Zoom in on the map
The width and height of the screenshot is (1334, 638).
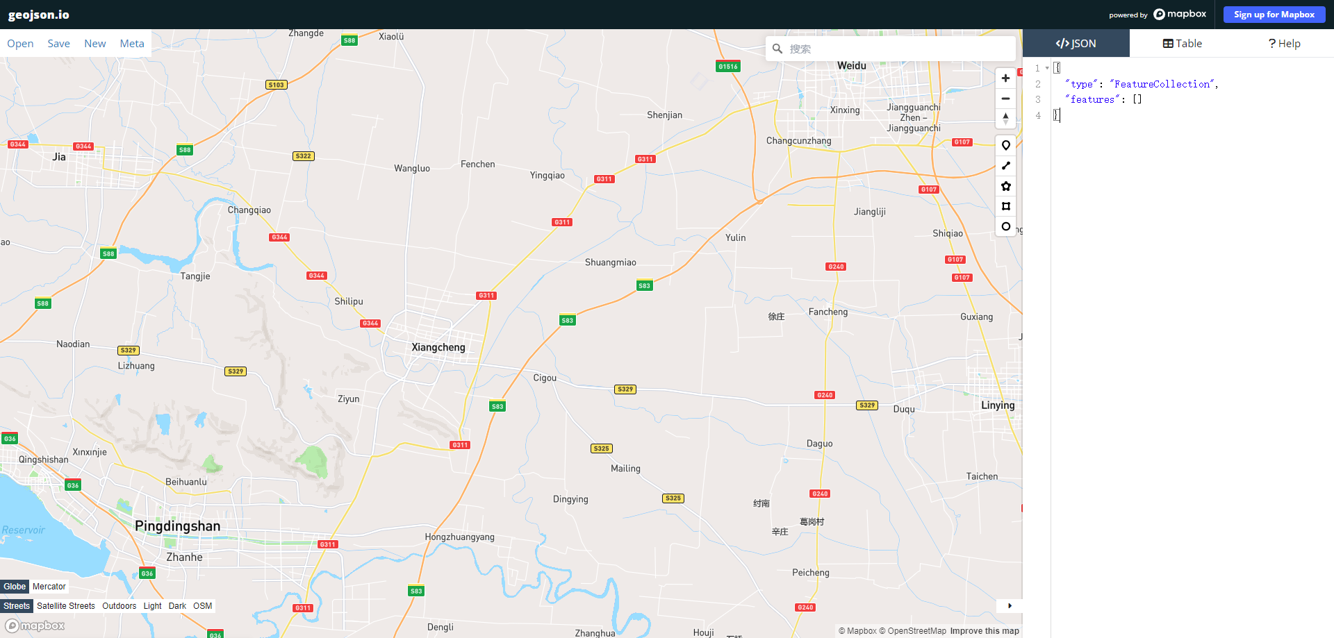1005,78
